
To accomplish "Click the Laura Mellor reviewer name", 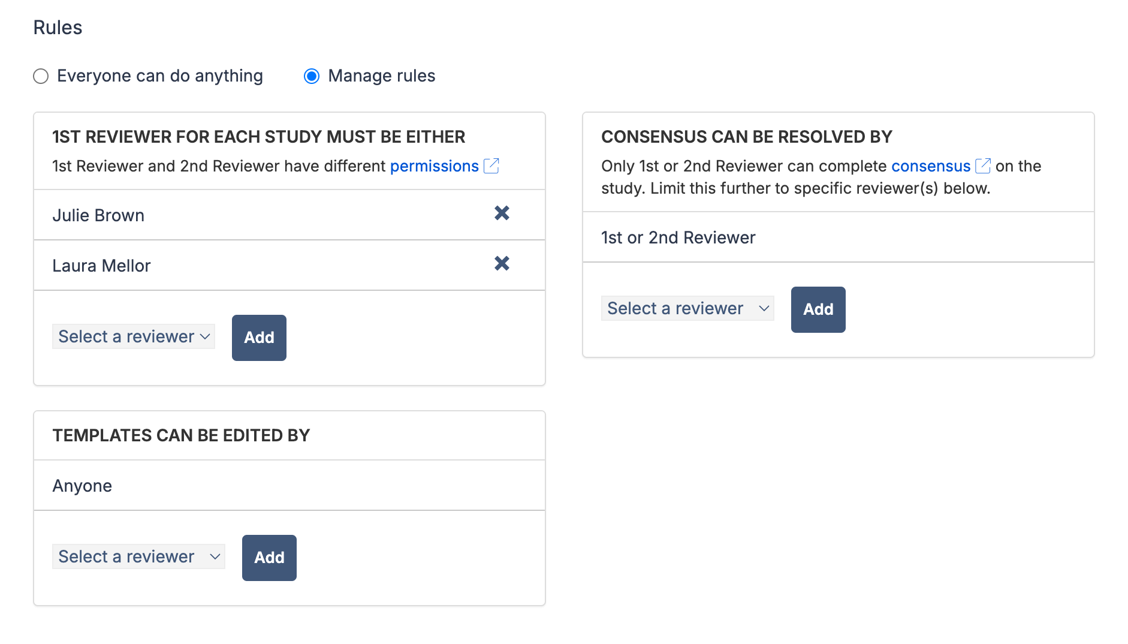I will click(x=101, y=266).
